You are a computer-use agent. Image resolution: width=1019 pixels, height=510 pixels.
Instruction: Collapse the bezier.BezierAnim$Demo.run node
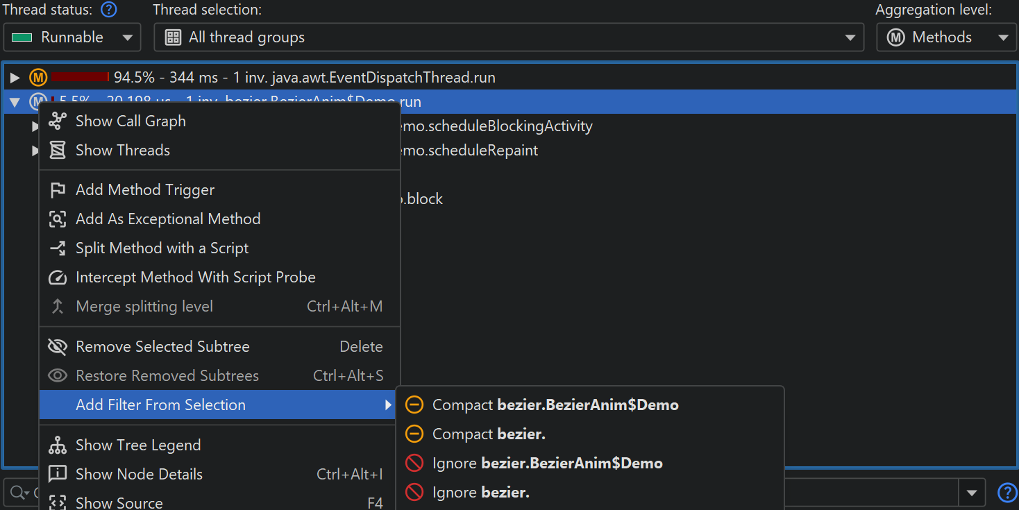15,103
